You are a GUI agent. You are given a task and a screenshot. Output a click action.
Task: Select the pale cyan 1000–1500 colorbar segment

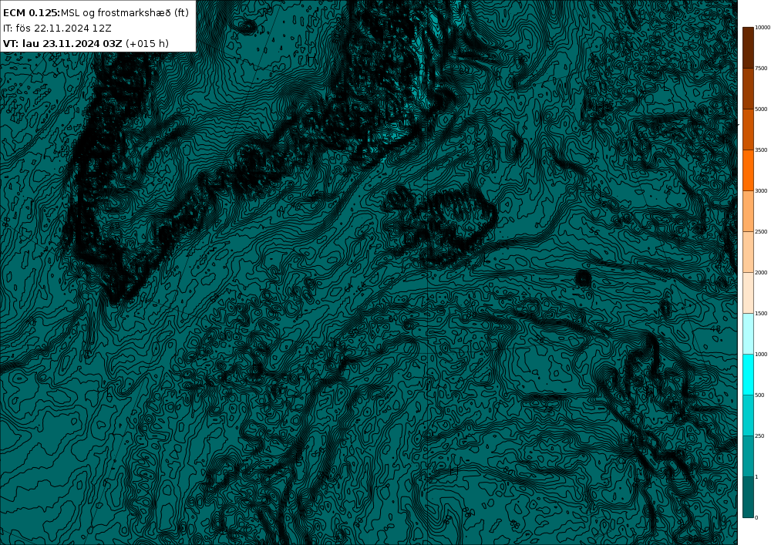pyautogui.click(x=748, y=333)
